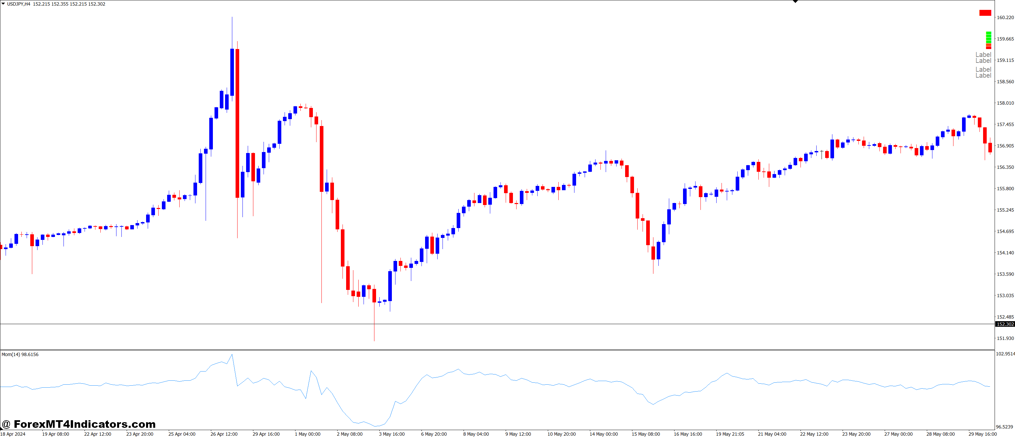Click the topmost green bar segment
The width and height of the screenshot is (1015, 437).
[x=989, y=33]
